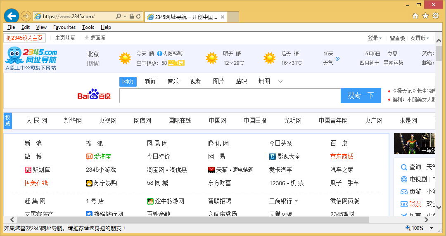Open the Help menu
Image resolution: width=446 pixels, height=236 pixels.
pyautogui.click(x=106, y=27)
